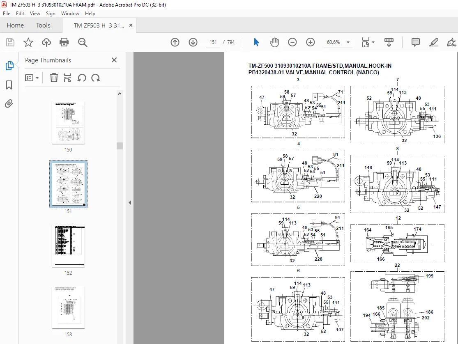Open the Edit menu

pos(20,14)
